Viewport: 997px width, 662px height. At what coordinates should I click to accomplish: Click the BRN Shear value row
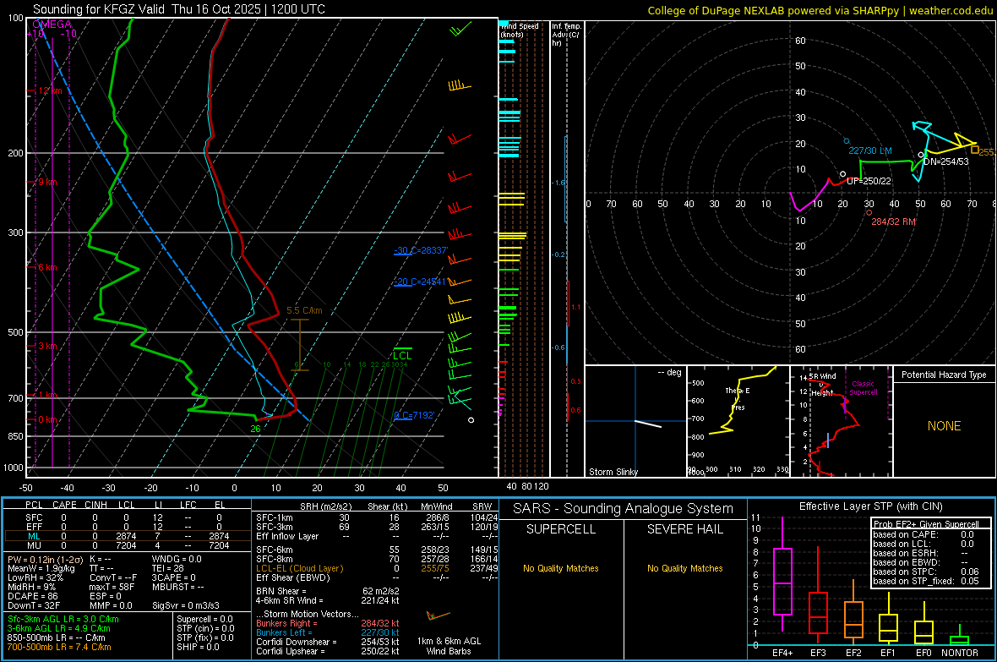(x=328, y=591)
